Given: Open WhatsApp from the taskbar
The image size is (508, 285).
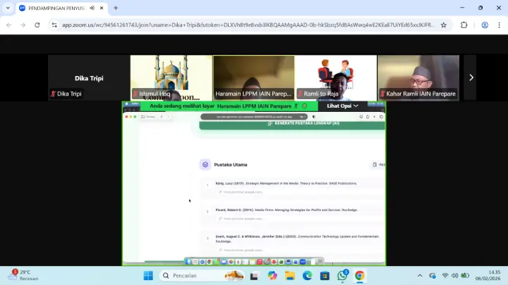Looking at the screenshot, I should click(x=342, y=276).
